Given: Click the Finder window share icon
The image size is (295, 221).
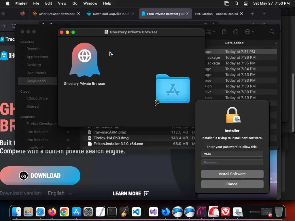Looking at the screenshot, I should [x=224, y=31].
